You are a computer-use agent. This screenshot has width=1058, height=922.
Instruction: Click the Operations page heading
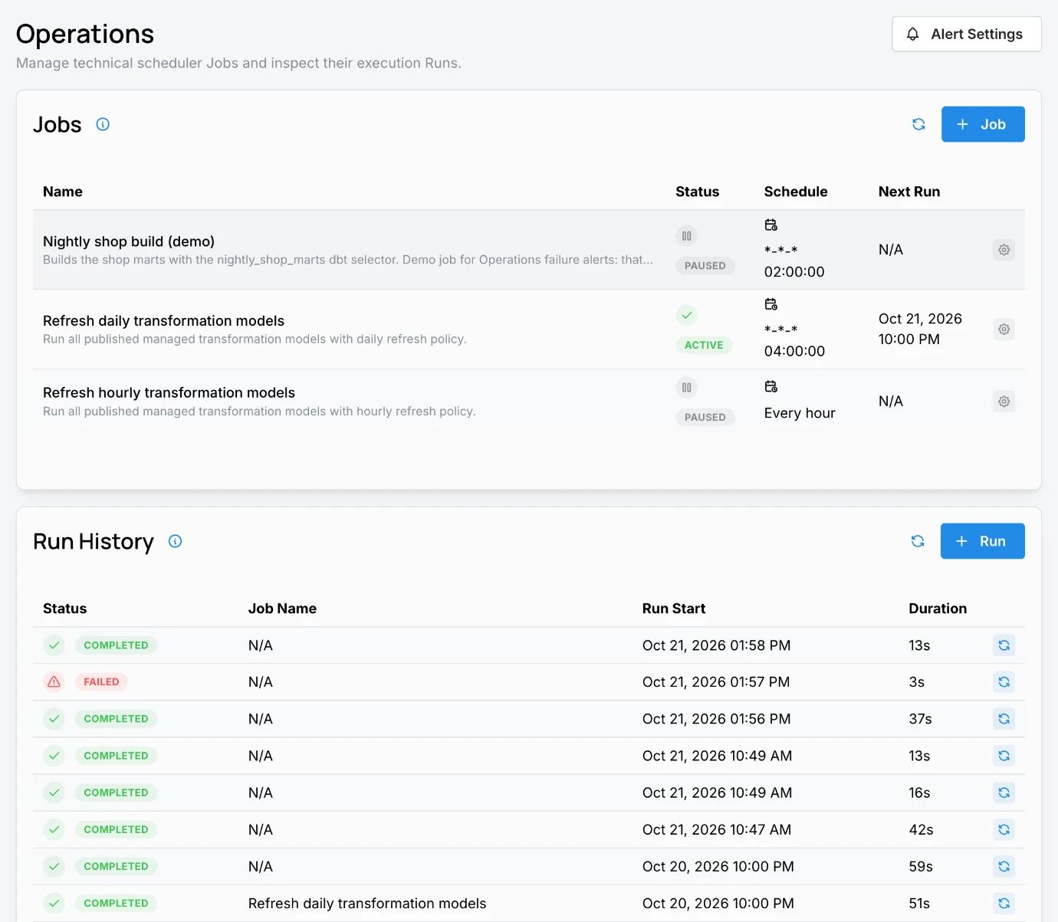point(85,34)
